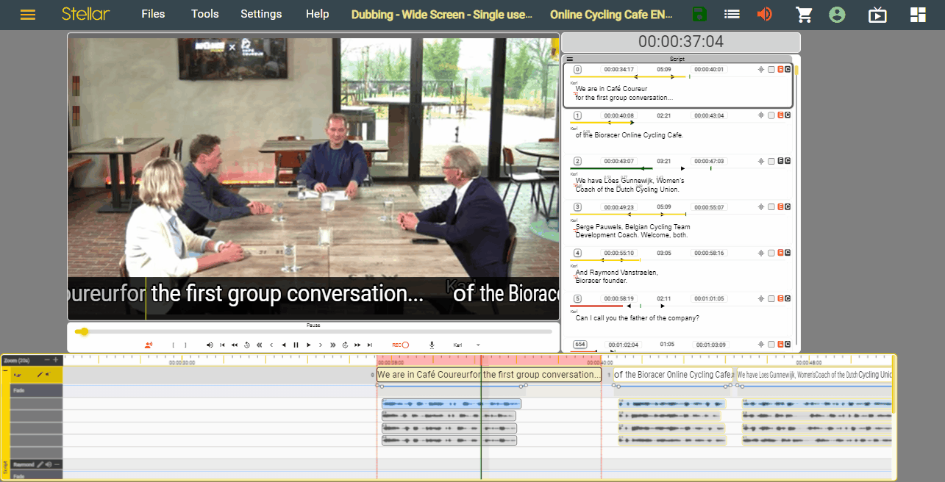Click the Stellar logo

(86, 14)
